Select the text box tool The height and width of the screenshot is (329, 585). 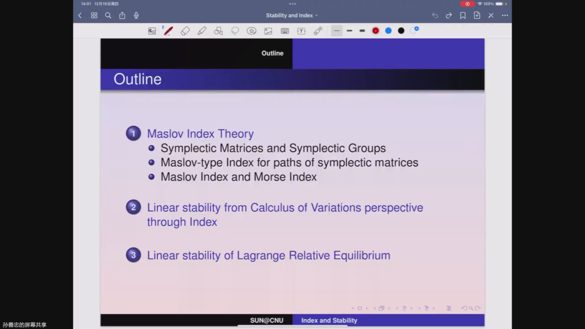(x=301, y=31)
